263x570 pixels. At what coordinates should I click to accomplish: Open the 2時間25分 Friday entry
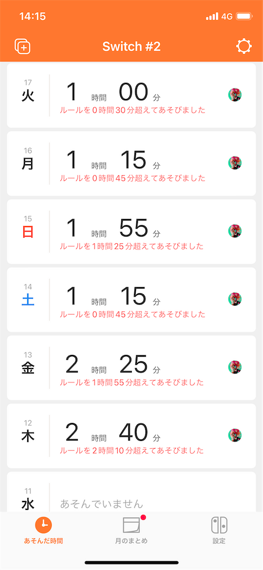tap(131, 368)
